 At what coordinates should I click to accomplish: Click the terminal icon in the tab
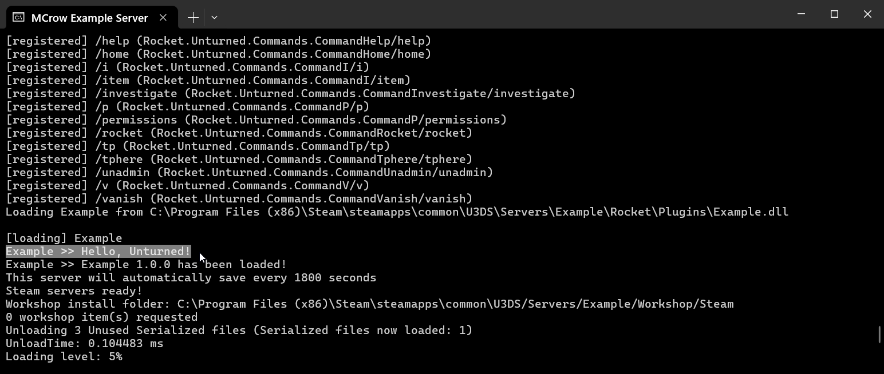pos(18,17)
